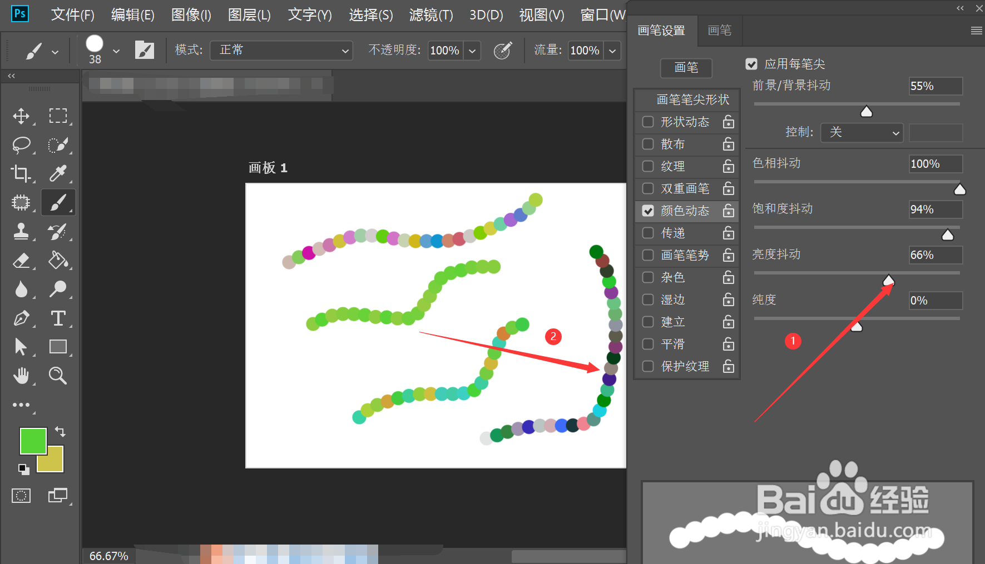985x564 pixels.
Task: Select the Move tool
Action: pos(21,116)
